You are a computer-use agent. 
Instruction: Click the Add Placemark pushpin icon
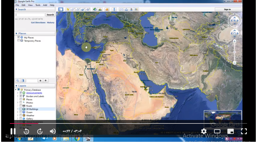[68, 9]
